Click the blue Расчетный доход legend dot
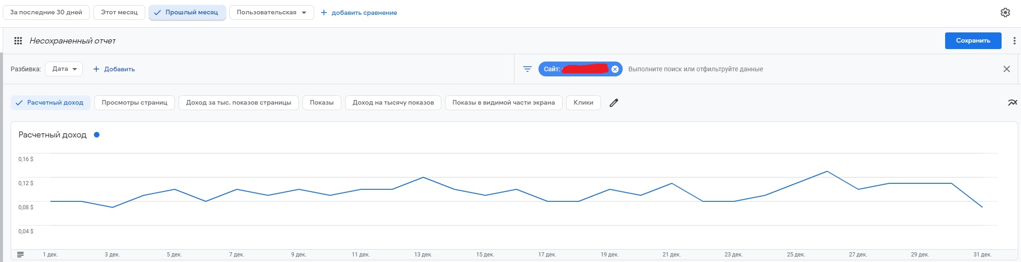 (97, 135)
